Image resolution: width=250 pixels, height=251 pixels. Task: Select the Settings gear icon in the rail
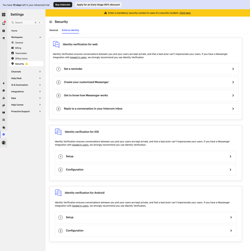[x=4, y=134]
